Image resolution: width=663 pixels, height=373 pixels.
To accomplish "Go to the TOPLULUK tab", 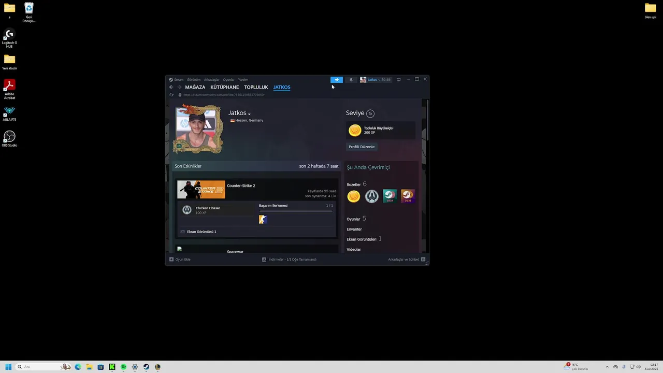I will (256, 87).
